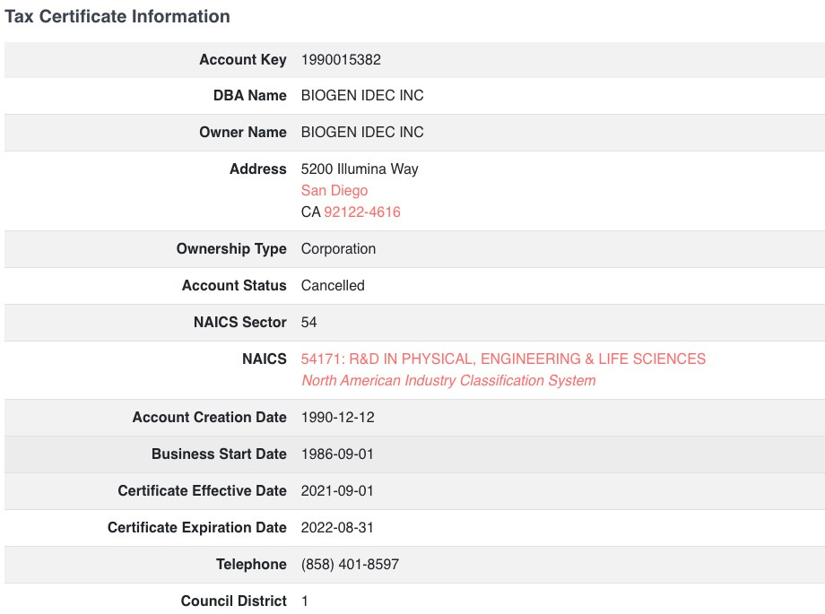Click the Telephone label
The image size is (825, 614).
(x=251, y=565)
